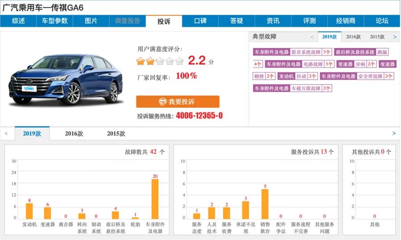The image size is (401, 240).
Task: Open the 经销商 dealers tab
Action: click(x=346, y=21)
